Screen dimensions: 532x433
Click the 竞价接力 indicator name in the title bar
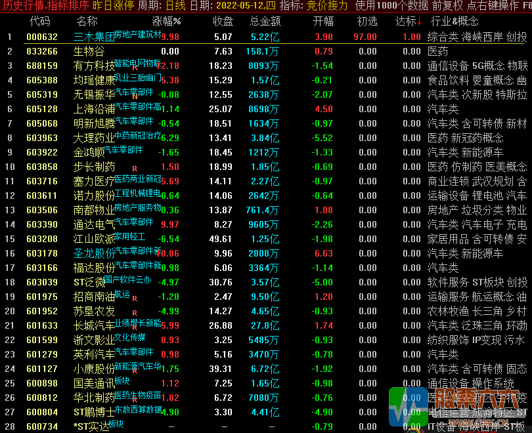pyautogui.click(x=327, y=6)
